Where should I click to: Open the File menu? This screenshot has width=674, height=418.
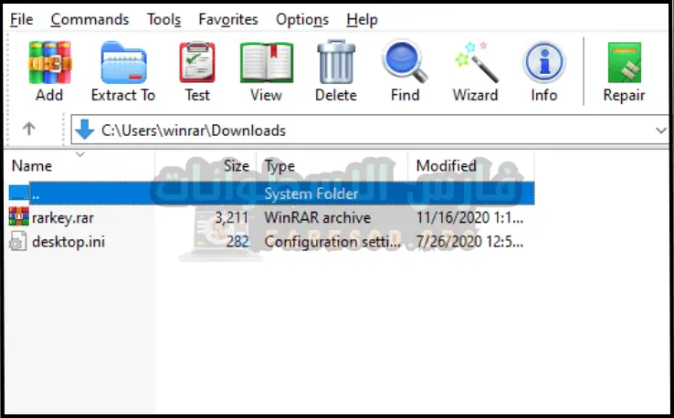[21, 19]
